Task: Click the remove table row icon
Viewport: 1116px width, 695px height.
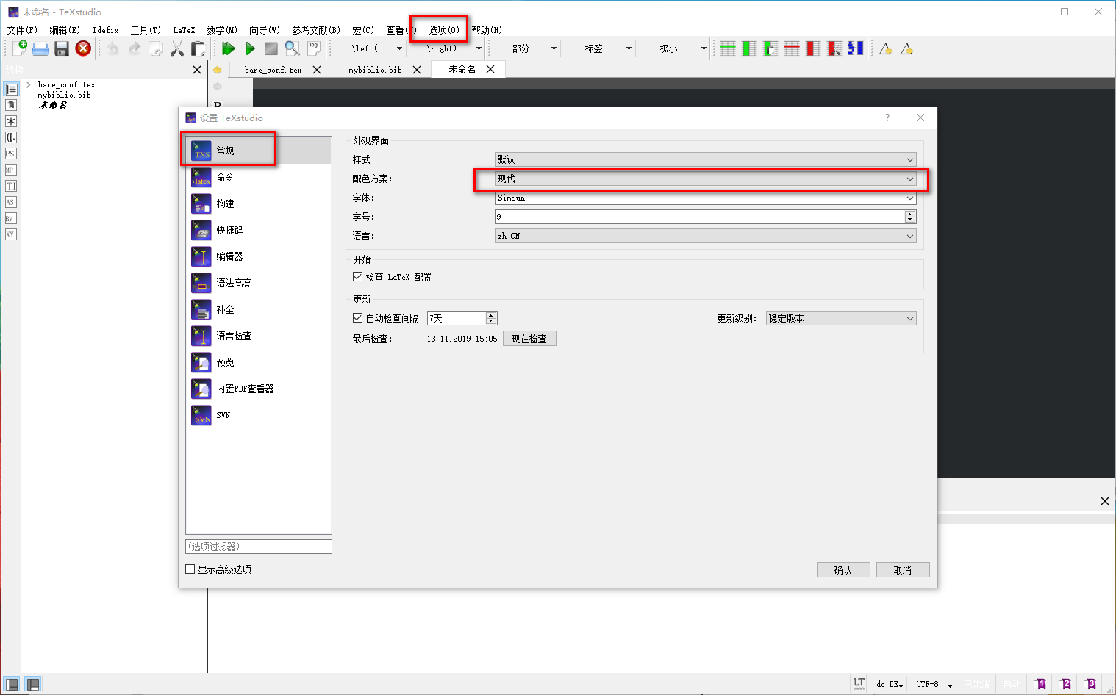Action: pyautogui.click(x=792, y=48)
